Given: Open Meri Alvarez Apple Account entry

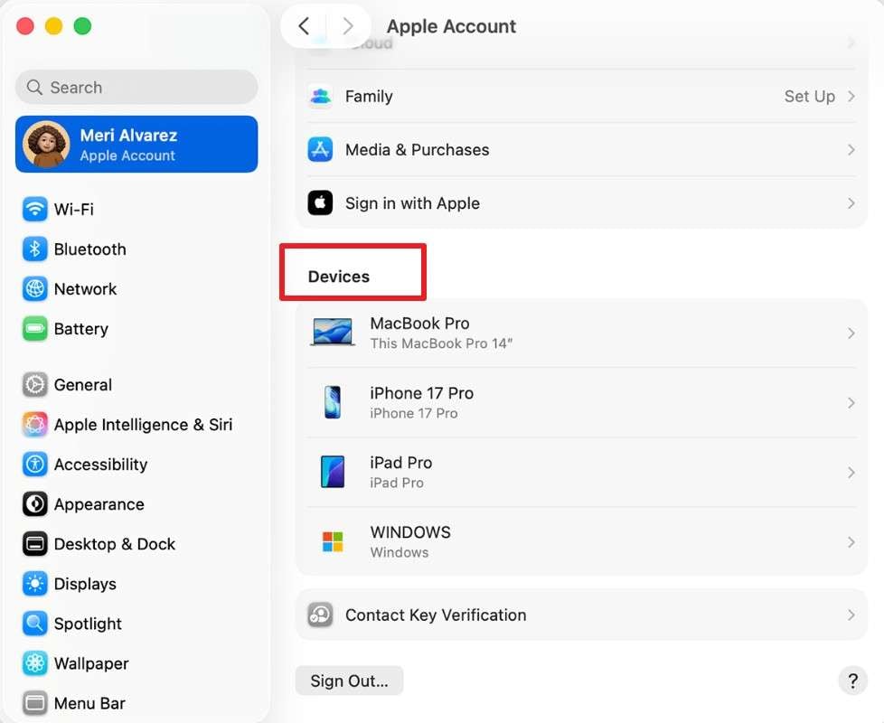Looking at the screenshot, I should 136,145.
